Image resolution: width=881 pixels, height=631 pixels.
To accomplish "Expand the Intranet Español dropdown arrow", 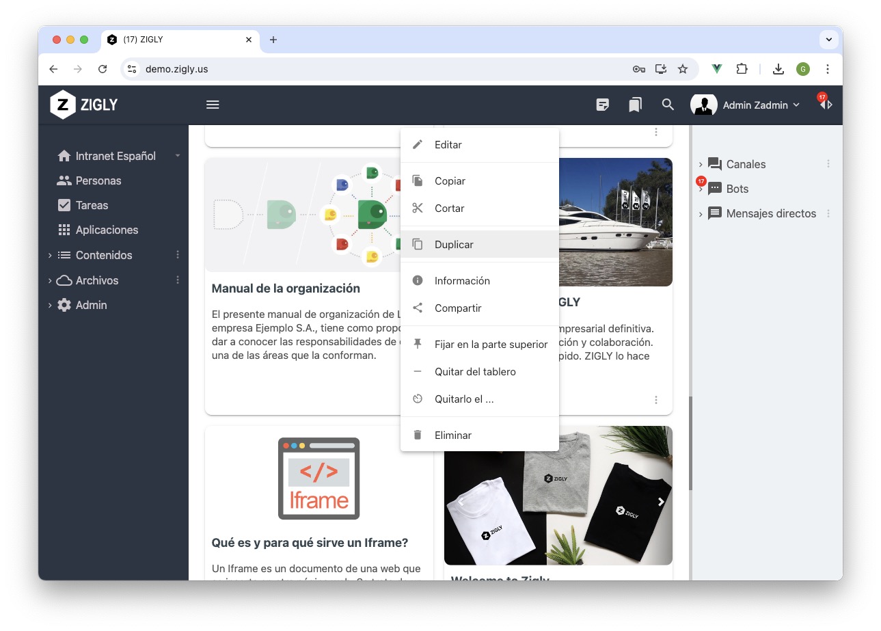I will pos(178,156).
